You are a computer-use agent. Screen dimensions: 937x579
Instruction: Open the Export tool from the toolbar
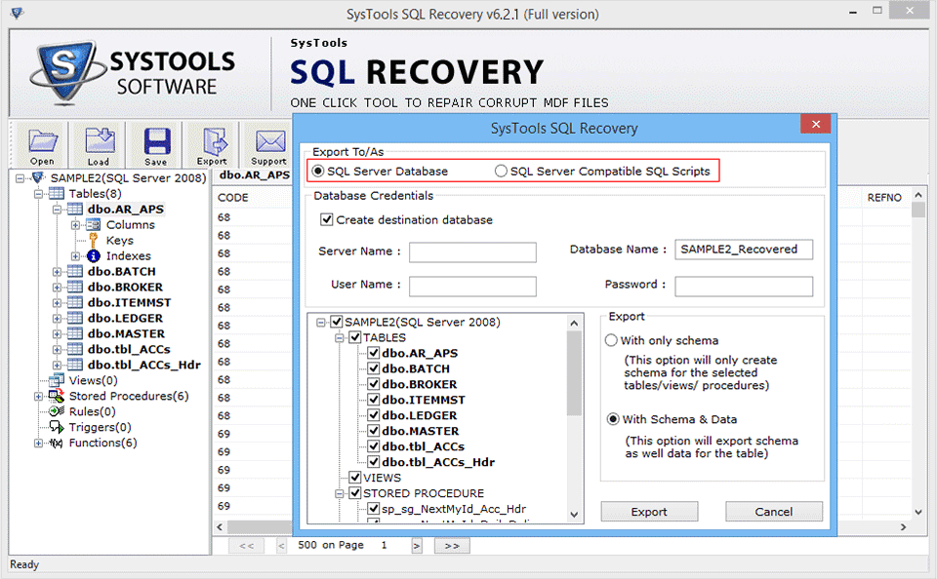211,144
